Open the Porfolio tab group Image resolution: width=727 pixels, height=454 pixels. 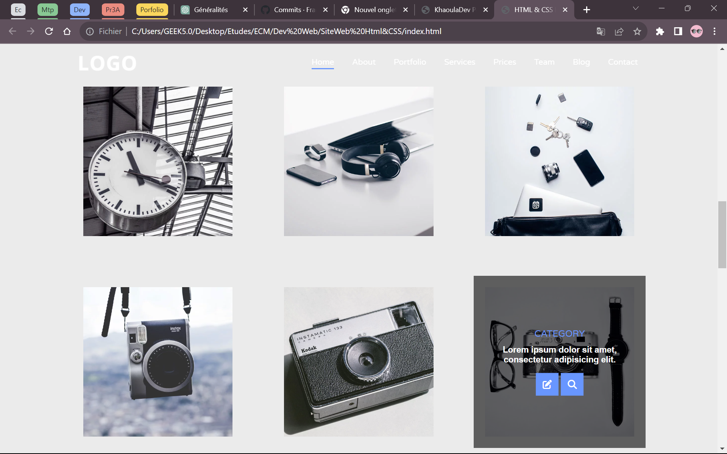pyautogui.click(x=152, y=10)
